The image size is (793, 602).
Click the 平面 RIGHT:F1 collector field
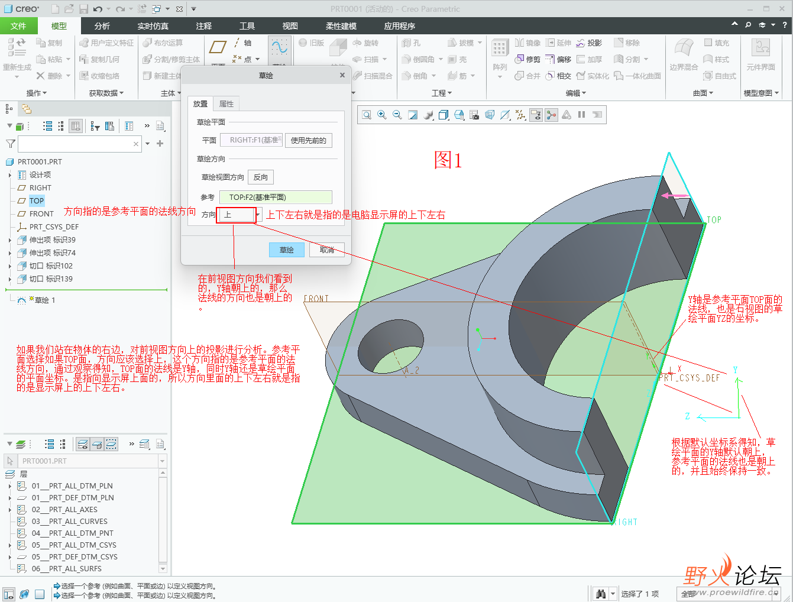251,140
